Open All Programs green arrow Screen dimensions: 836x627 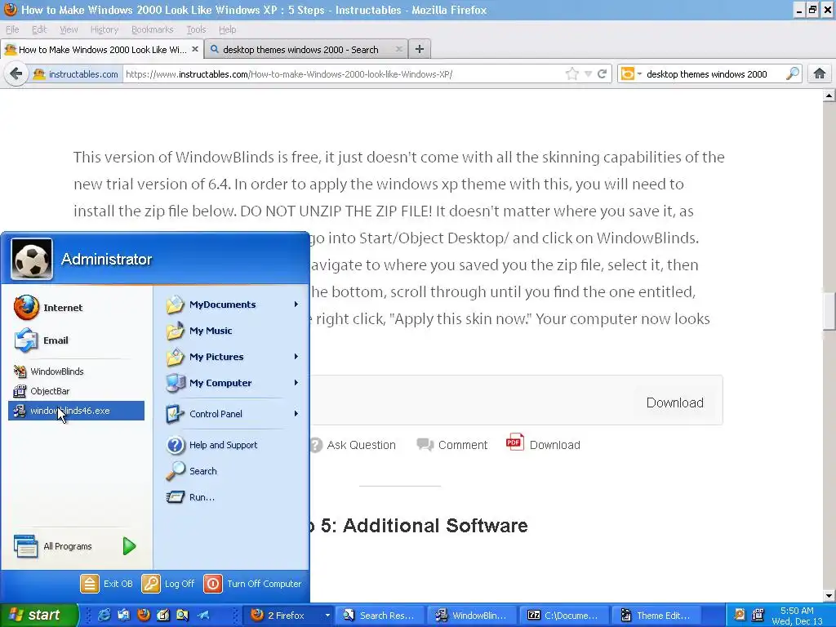pyautogui.click(x=129, y=546)
